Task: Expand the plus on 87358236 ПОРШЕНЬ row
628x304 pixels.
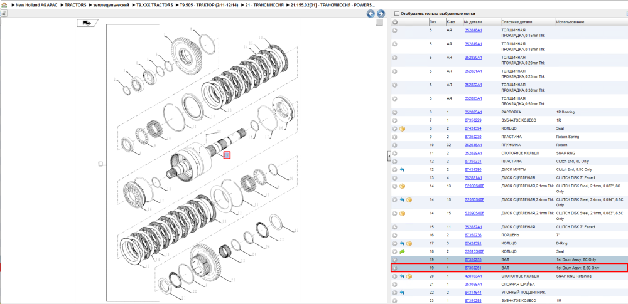Action: pos(395,235)
